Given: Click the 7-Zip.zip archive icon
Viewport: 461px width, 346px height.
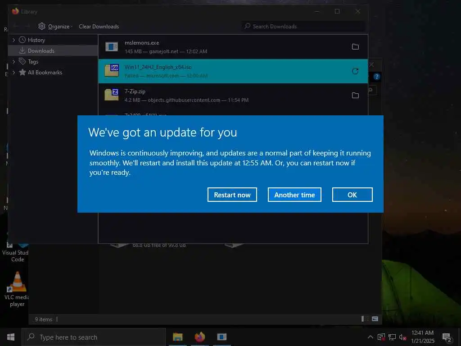Looking at the screenshot, I should [112, 95].
